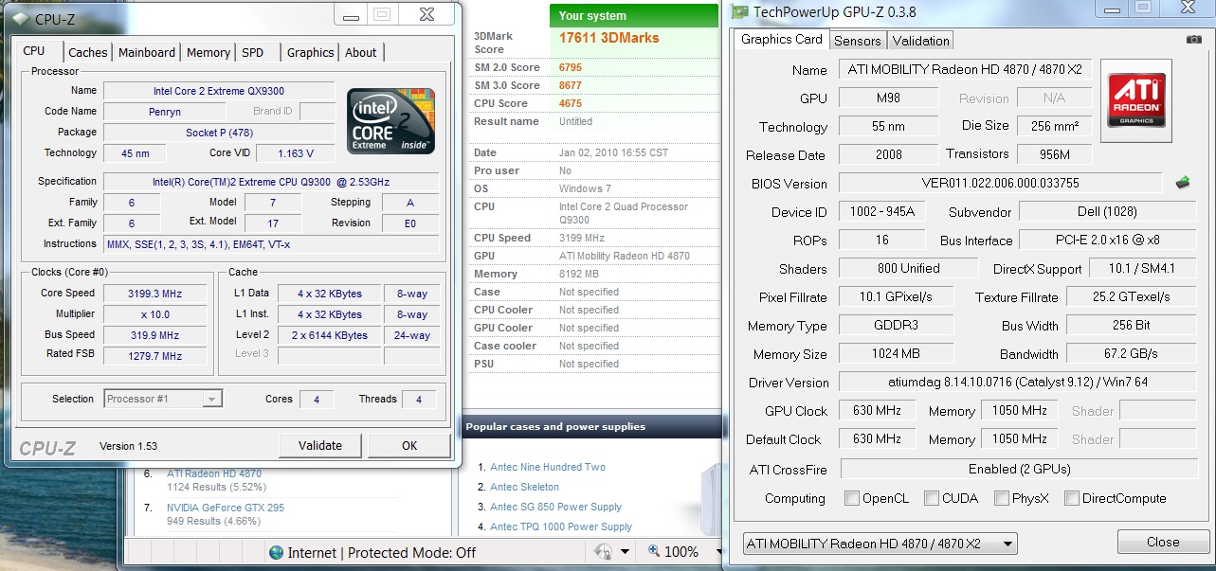1216x571 pixels.
Task: Click the save BIOS chip icon
Action: pos(1183,183)
